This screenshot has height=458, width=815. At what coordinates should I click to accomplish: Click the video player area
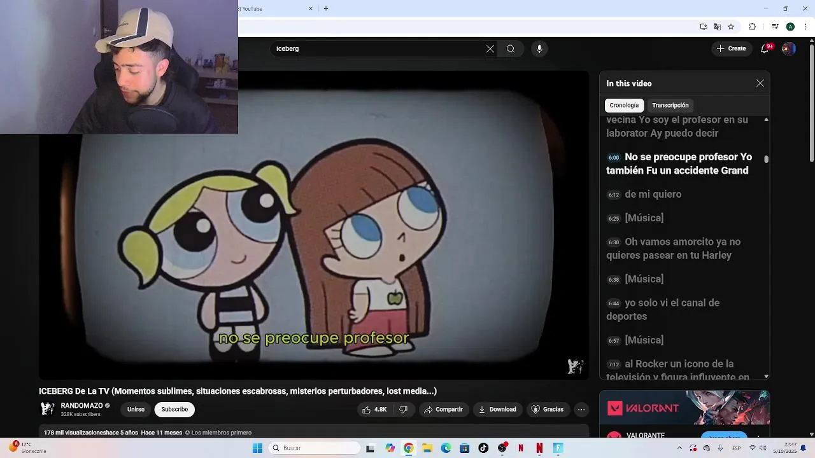tap(314, 225)
